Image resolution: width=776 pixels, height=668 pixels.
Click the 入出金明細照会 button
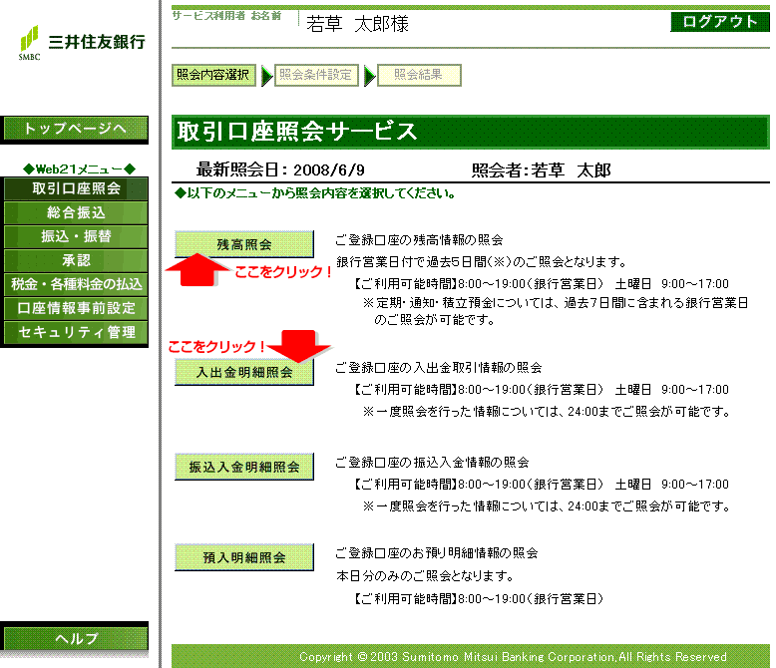(244, 372)
